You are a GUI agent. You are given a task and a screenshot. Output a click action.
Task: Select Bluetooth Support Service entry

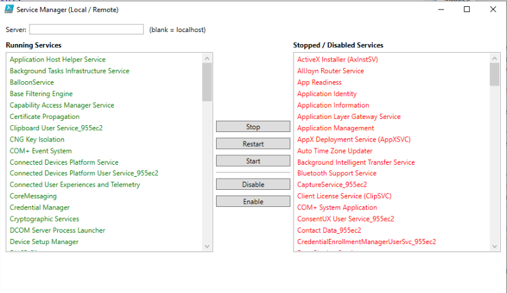point(336,174)
